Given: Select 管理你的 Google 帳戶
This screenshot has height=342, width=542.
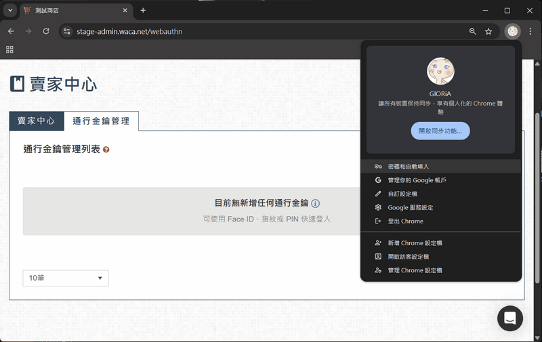Looking at the screenshot, I should (417, 180).
